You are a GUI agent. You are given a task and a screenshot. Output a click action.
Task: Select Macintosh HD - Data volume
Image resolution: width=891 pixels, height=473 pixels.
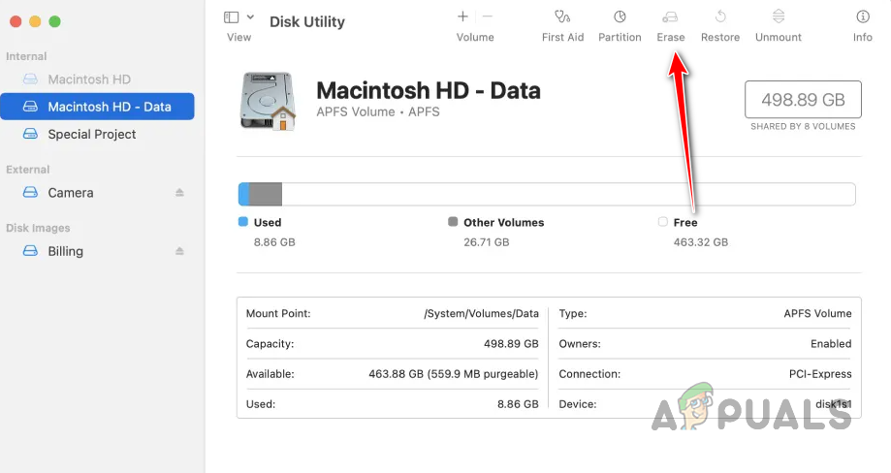(97, 107)
